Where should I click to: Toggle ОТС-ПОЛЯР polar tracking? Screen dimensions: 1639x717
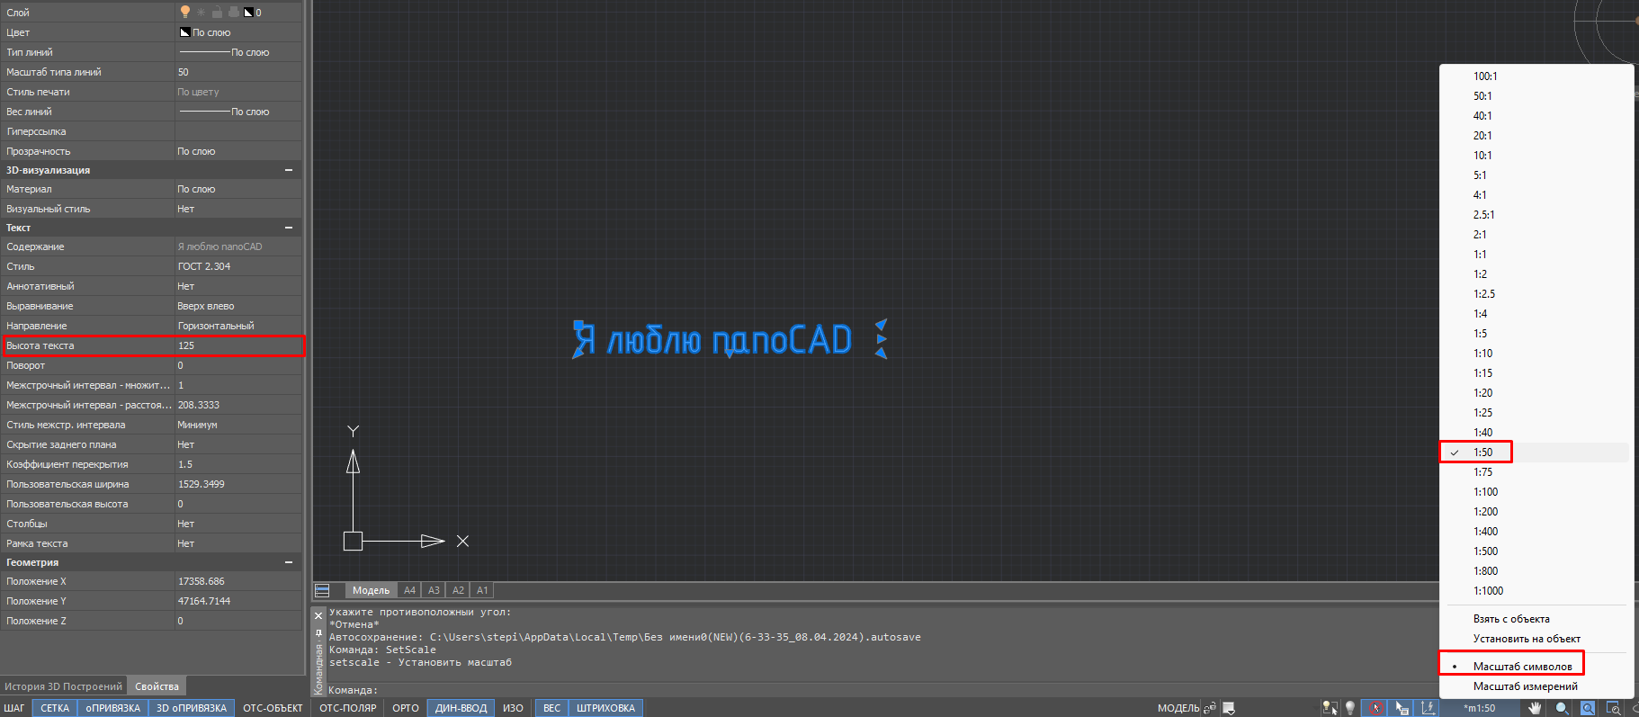(x=348, y=708)
